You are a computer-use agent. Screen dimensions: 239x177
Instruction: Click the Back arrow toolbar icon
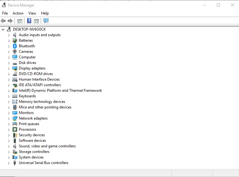(3, 21)
